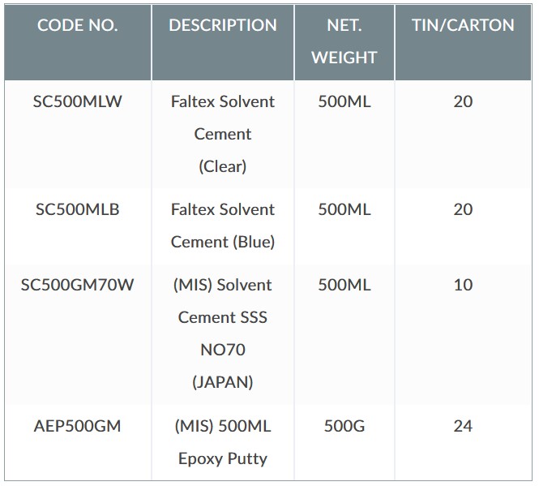The height and width of the screenshot is (486, 539).
Task: Click tin count 20 for SC500MLW
Action: pyautogui.click(x=463, y=101)
